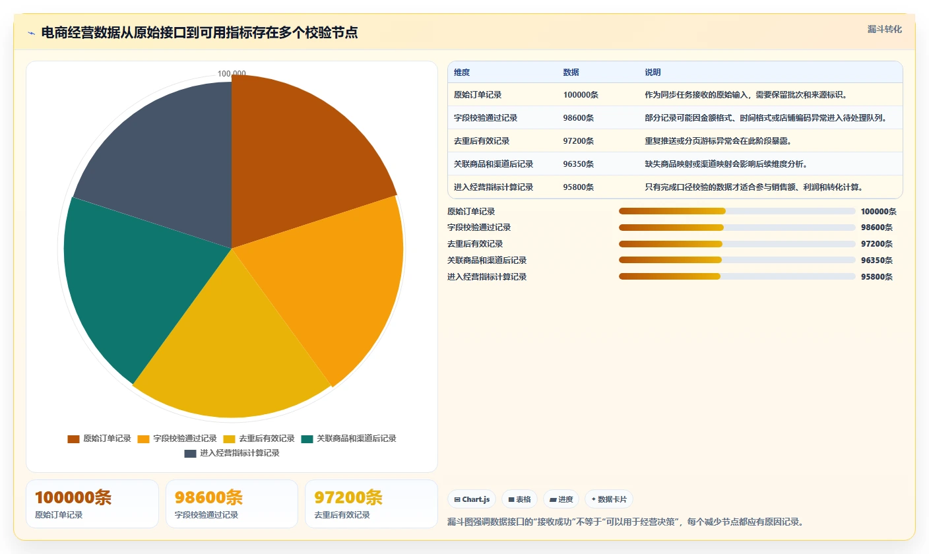Screen dimensions: 929x554
Task: Click the 漏斗转化 label in header
Action: click(x=884, y=29)
